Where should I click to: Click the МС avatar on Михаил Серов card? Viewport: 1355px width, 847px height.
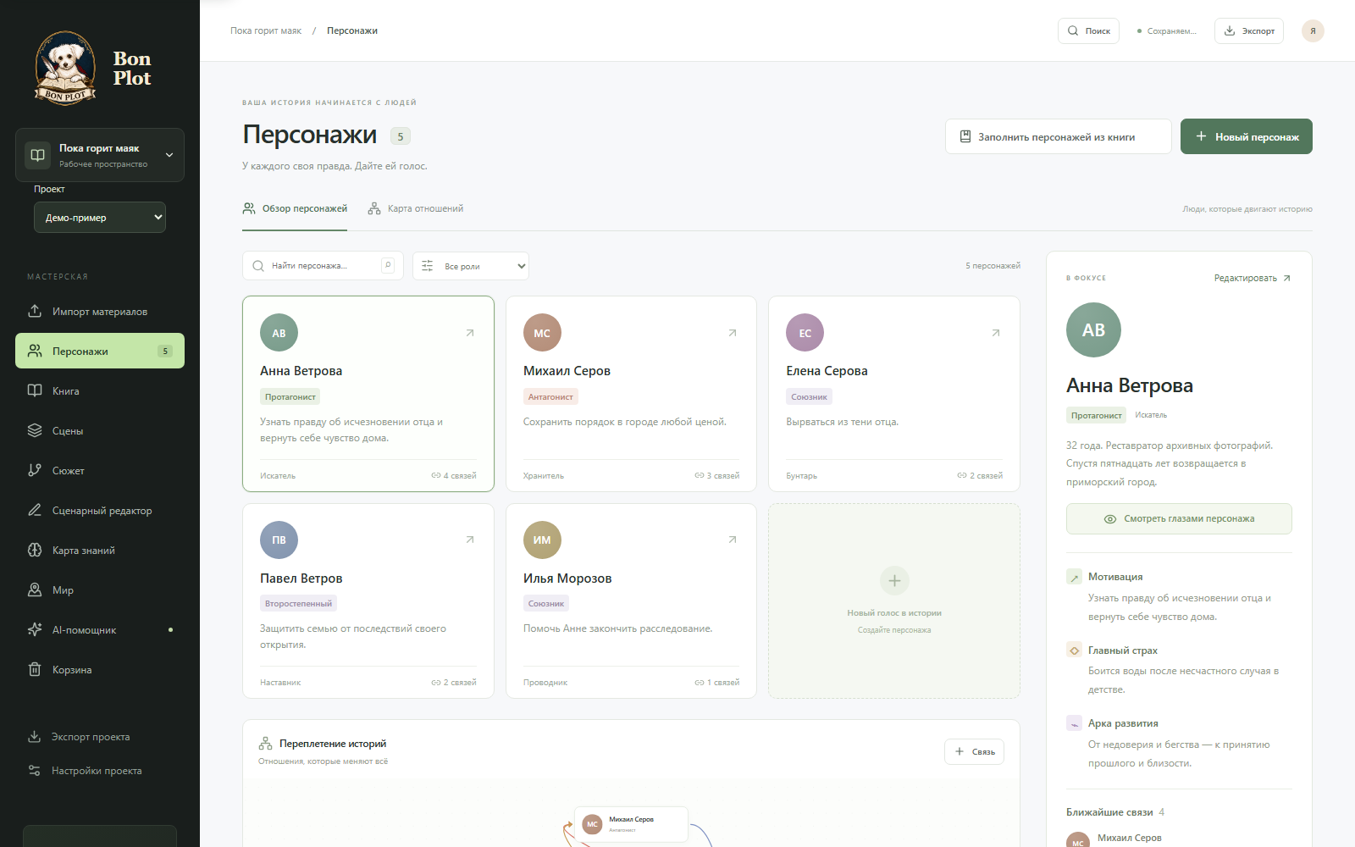542,333
